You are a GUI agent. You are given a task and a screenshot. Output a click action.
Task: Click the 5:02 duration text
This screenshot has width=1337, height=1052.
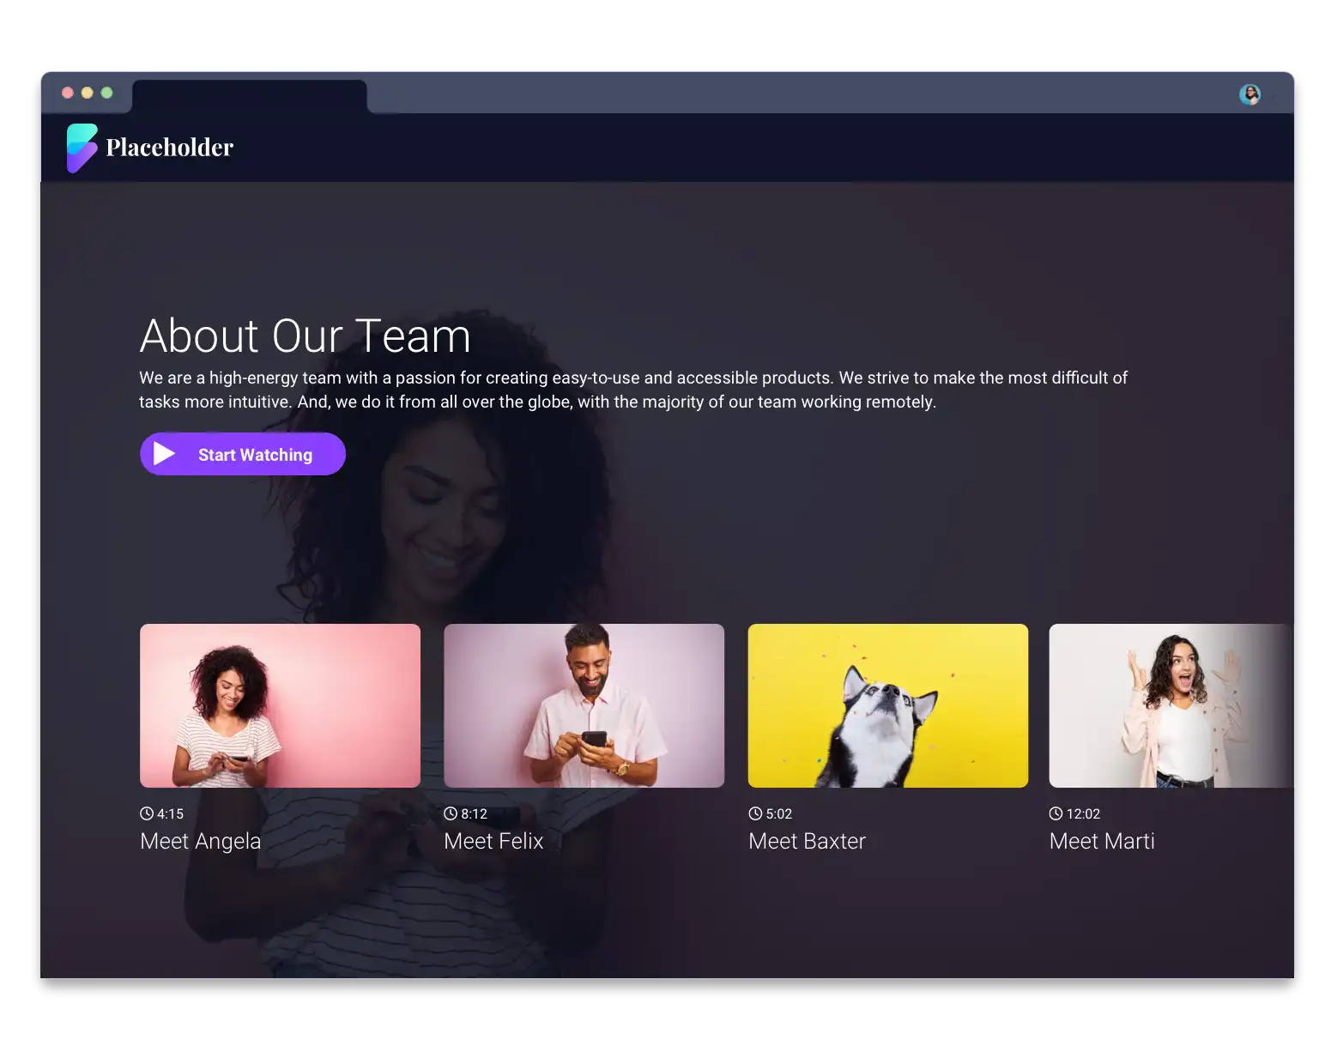tap(778, 813)
